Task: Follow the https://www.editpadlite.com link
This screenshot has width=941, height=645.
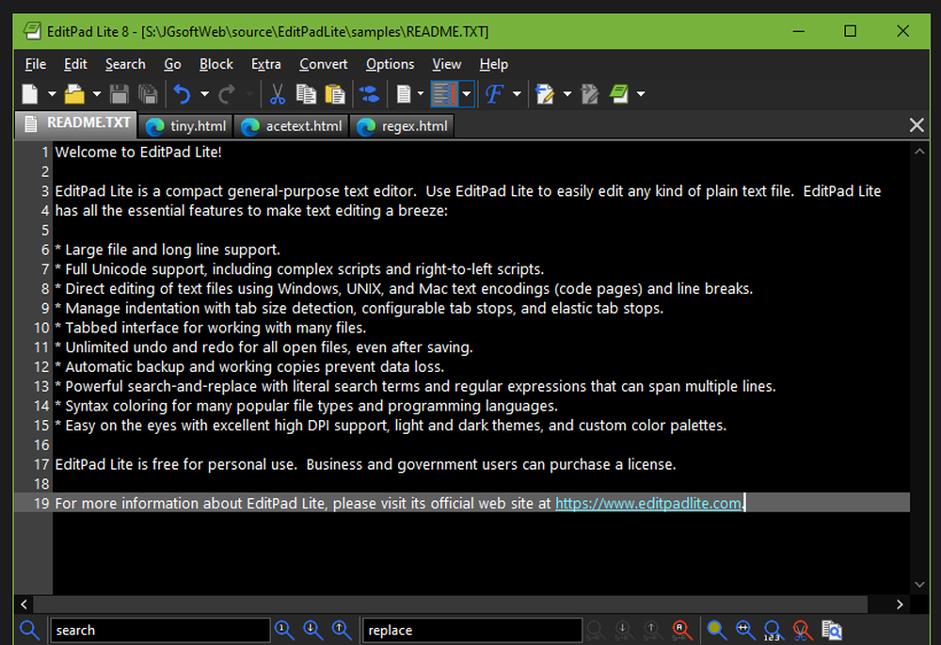Action: coord(648,503)
